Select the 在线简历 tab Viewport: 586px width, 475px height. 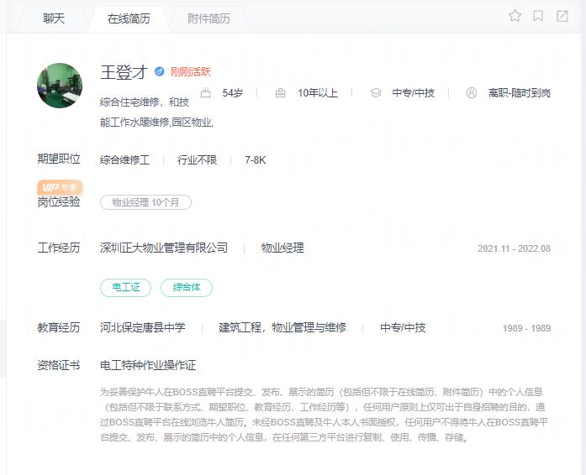tap(129, 18)
